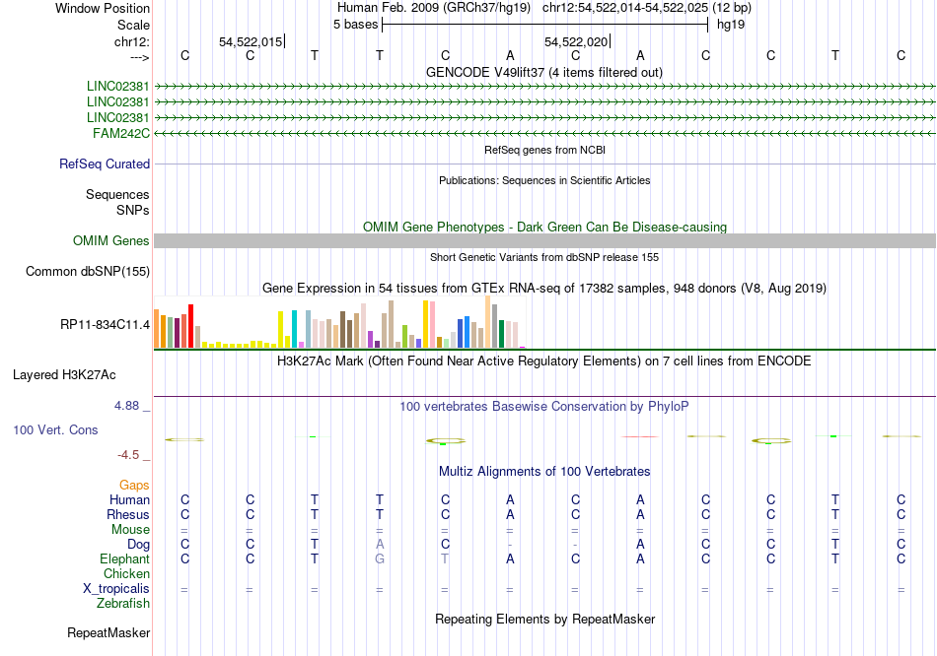Select the Zebrafish alignment row label

coord(122,604)
